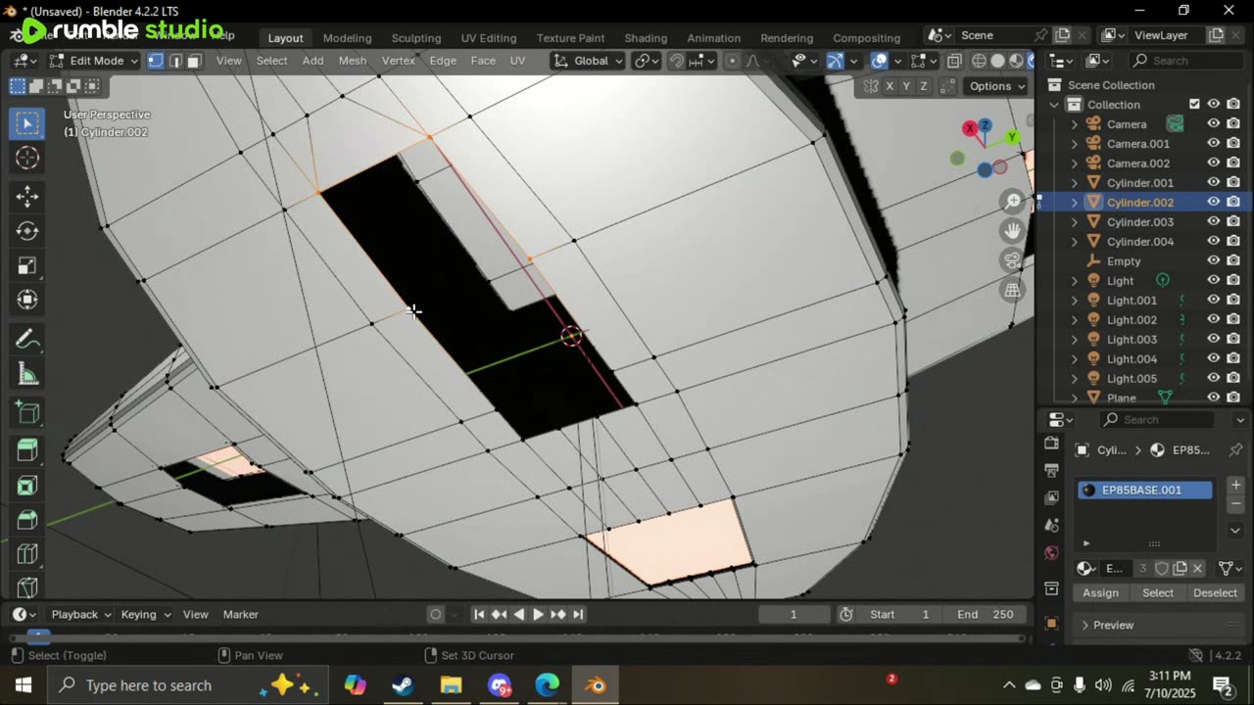1254x705 pixels.
Task: Select the Move tool in left toolbar
Action: click(x=27, y=196)
